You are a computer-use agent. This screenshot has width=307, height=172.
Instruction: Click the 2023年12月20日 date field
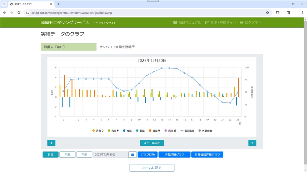111,154
